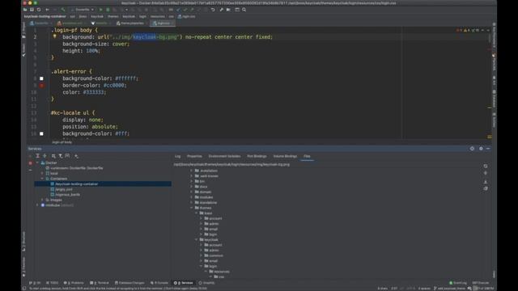Open the Services tool window button
The width and height of the screenshot is (518, 291).
(184, 283)
